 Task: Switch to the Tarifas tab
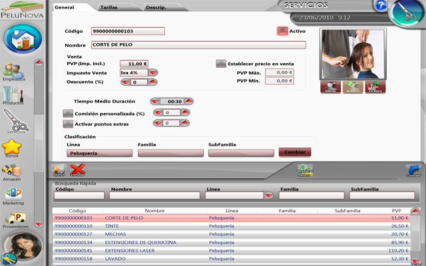108,7
